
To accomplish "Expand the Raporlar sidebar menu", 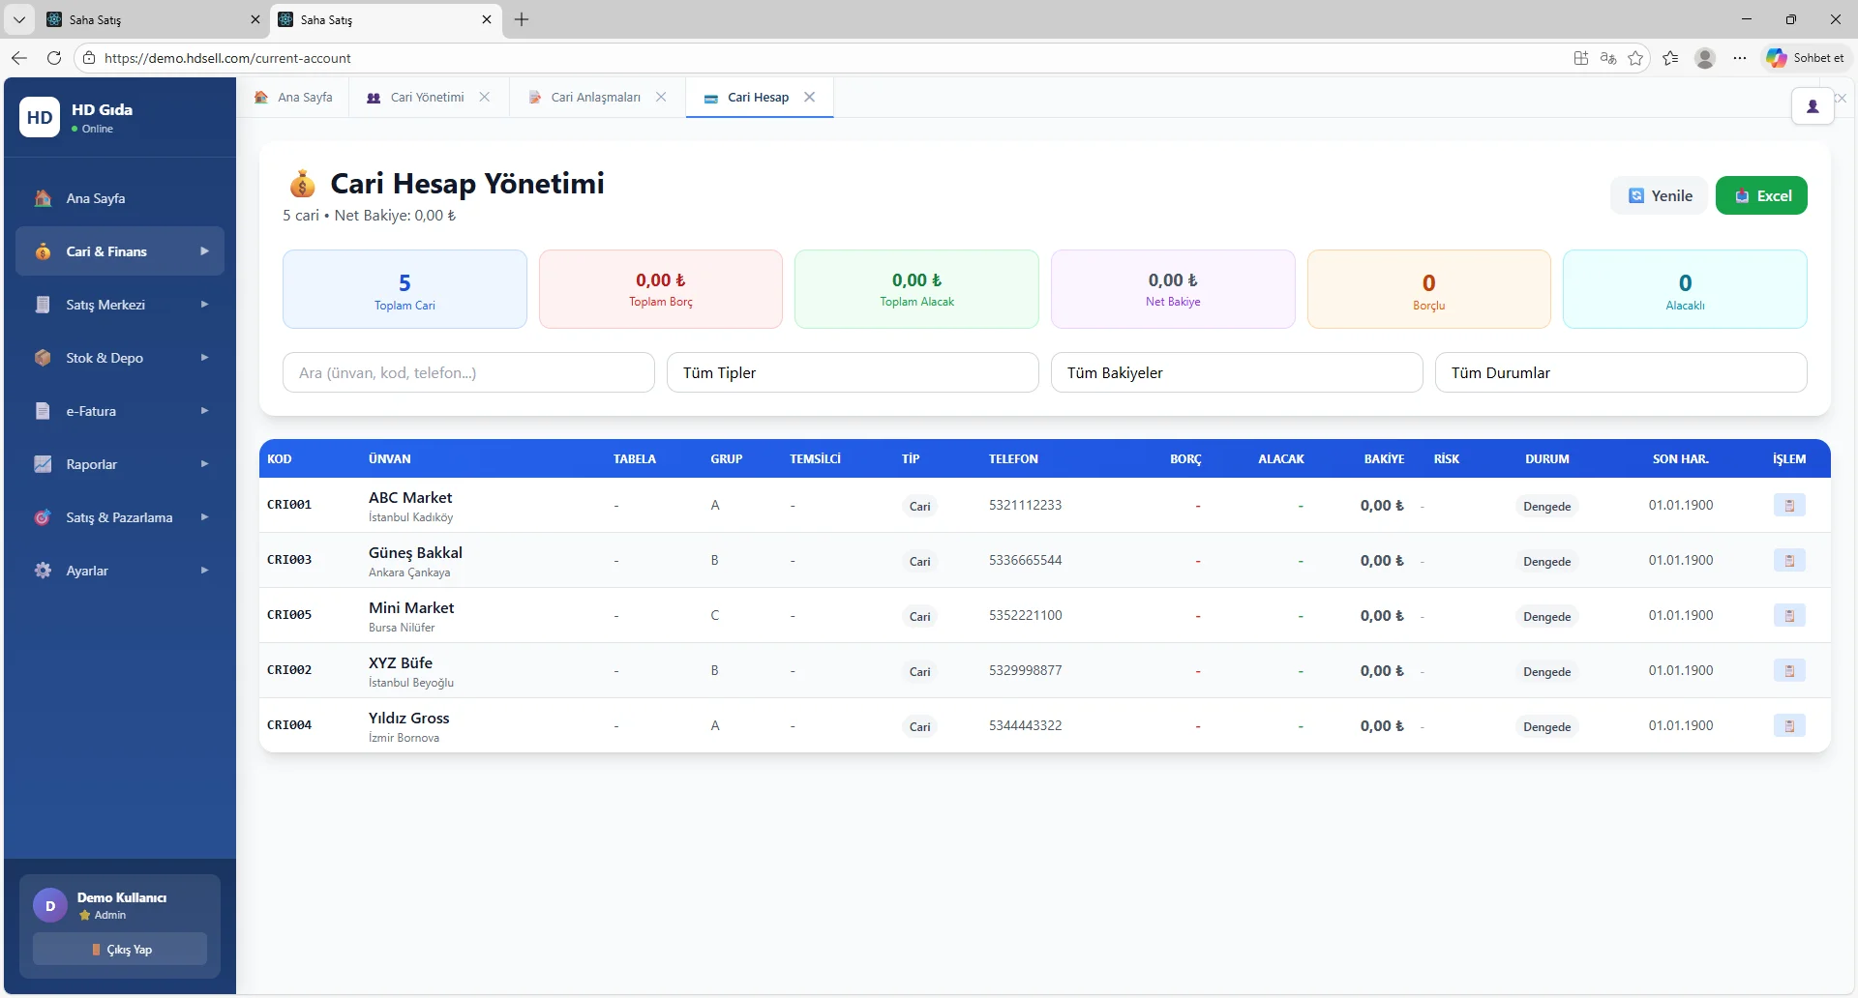I will pyautogui.click(x=120, y=464).
